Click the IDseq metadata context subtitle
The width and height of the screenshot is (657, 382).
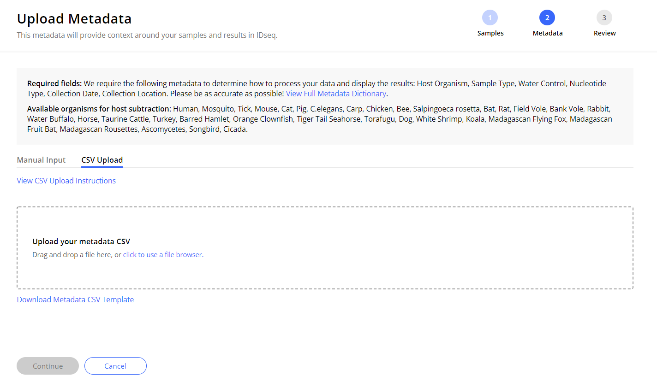[x=147, y=35]
